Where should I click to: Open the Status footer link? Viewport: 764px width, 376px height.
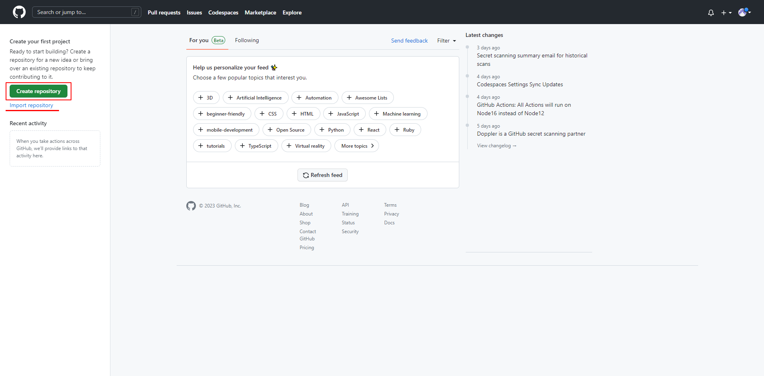pos(348,223)
